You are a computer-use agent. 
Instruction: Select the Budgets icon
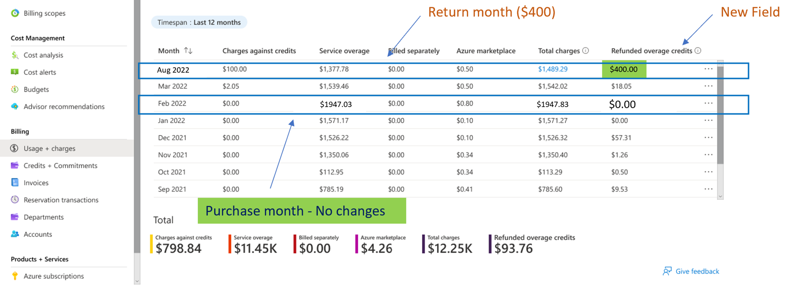click(x=15, y=90)
